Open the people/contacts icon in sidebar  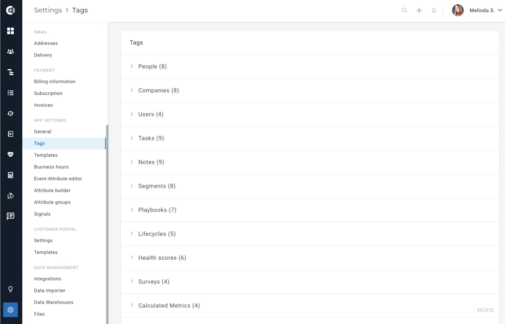click(10, 51)
